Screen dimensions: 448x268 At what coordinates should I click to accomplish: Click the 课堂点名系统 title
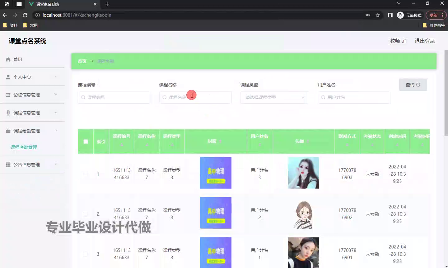click(27, 41)
